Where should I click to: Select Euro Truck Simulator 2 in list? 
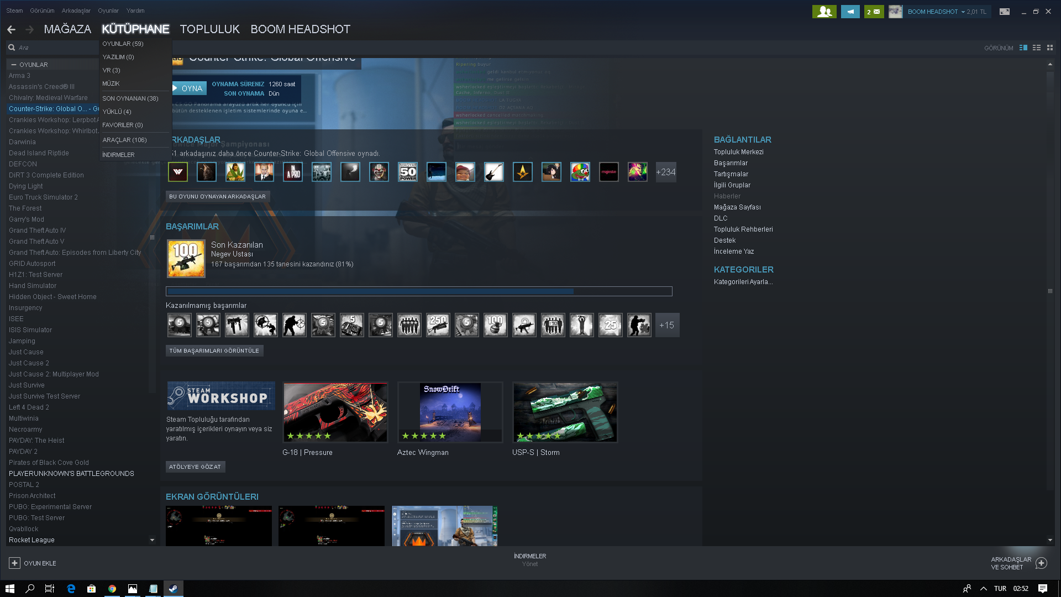point(43,197)
